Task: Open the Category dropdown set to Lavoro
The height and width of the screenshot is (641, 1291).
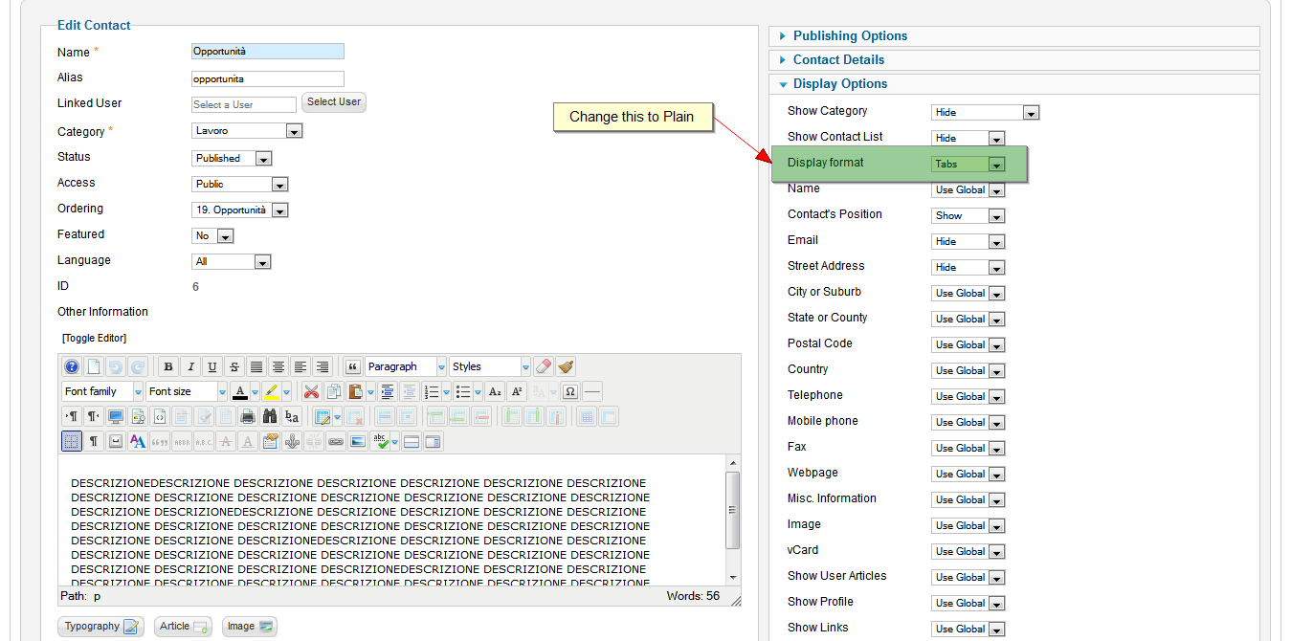Action: (x=247, y=131)
